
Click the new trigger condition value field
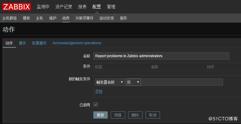coord(182,82)
